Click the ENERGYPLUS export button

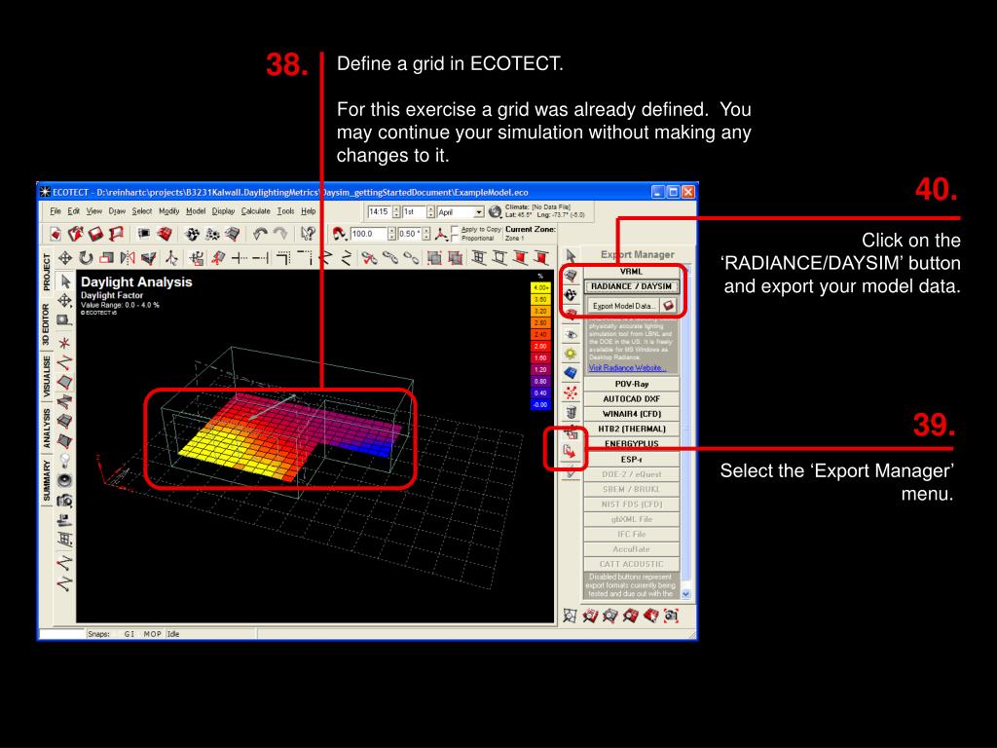[631, 444]
